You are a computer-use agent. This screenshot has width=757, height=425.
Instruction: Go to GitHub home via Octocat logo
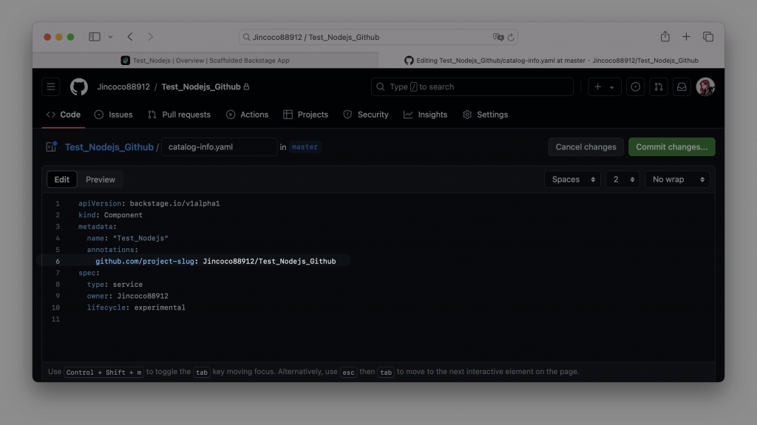pos(78,87)
